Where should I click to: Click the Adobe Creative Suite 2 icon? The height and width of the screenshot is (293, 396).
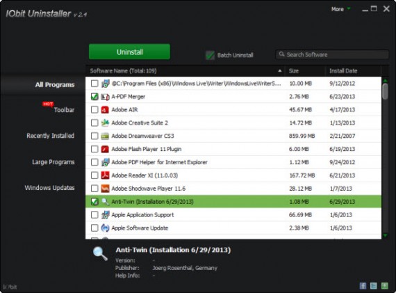[105, 123]
